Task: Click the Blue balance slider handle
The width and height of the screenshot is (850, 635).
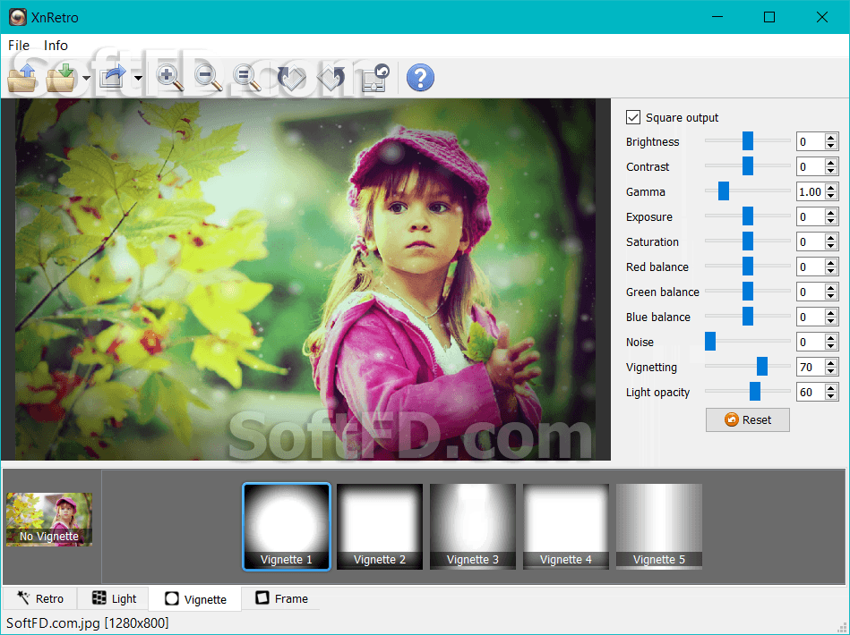Action: pos(748,316)
